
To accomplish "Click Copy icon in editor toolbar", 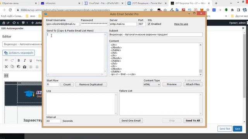I will tap(12, 67).
